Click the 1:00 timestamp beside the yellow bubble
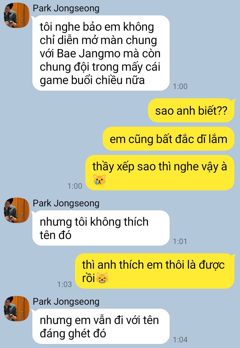This screenshot has width=240, height=348. (75, 186)
